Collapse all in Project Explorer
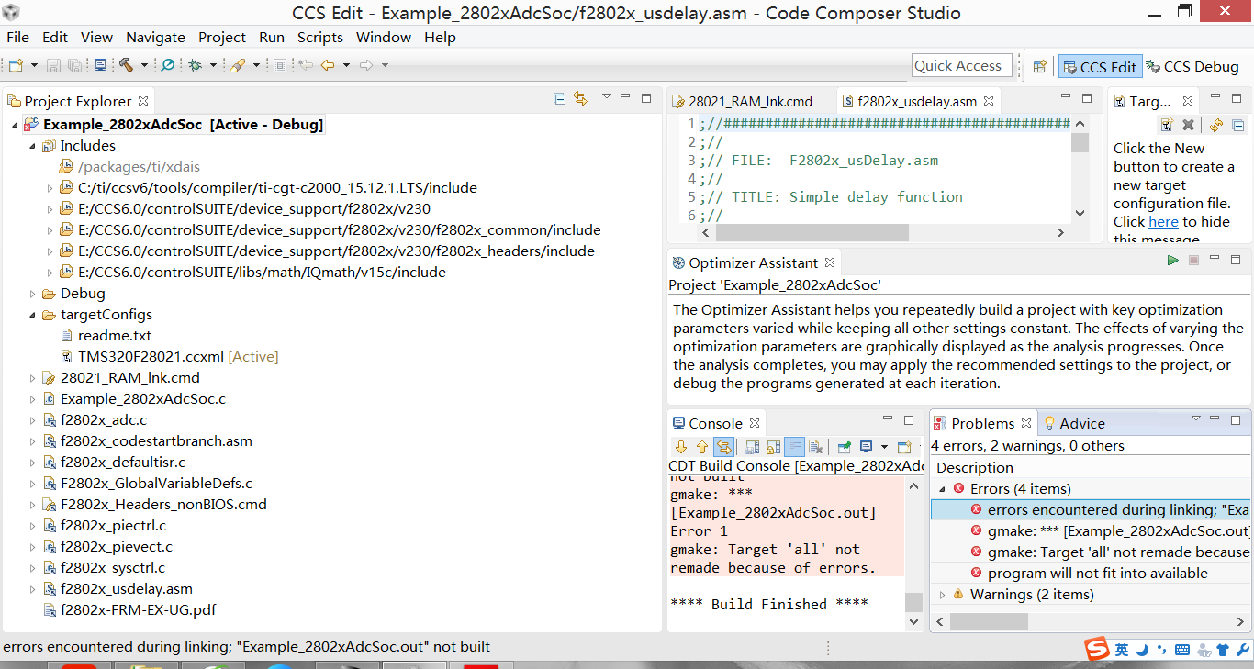 [560, 99]
